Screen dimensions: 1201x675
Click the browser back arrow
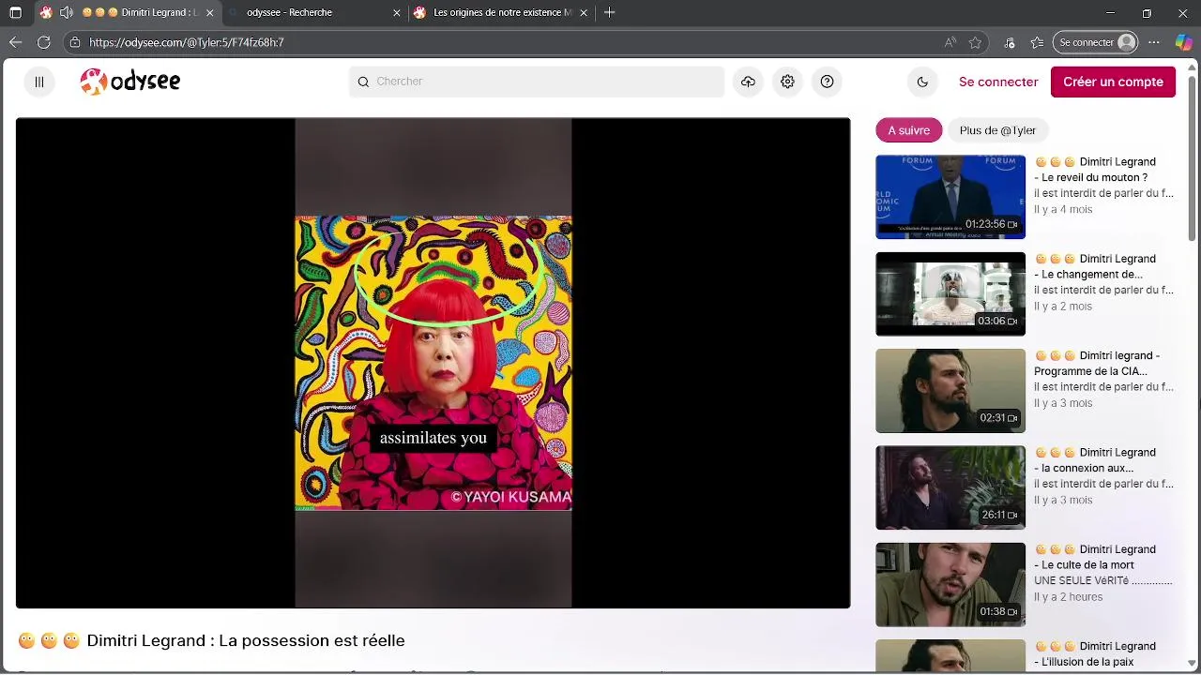(15, 42)
